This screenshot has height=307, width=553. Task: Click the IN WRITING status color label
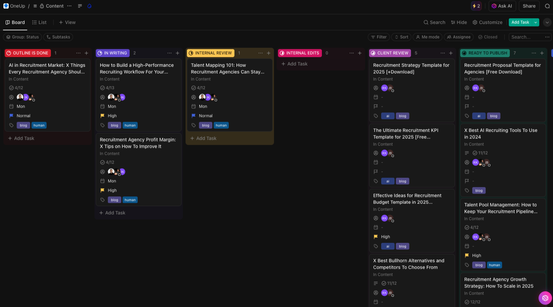[112, 53]
